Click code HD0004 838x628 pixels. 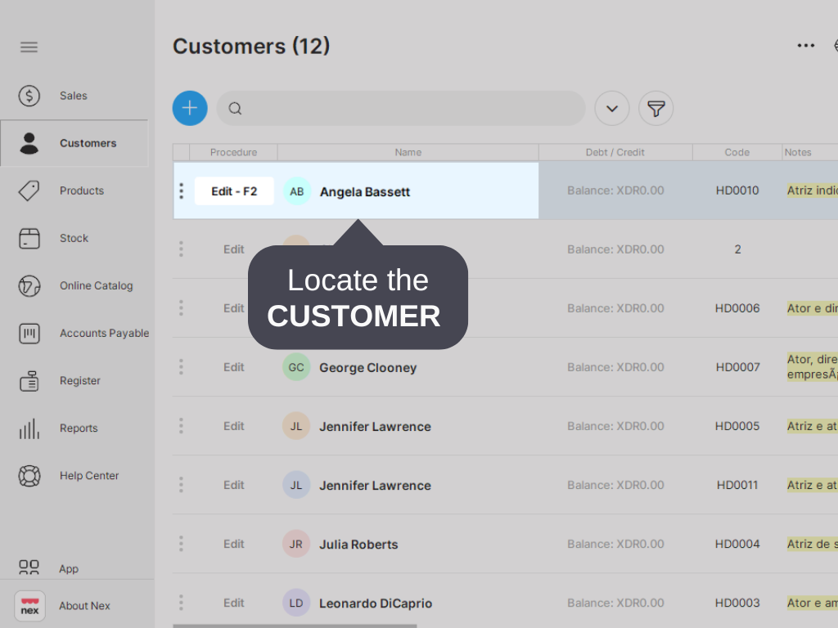pyautogui.click(x=737, y=544)
